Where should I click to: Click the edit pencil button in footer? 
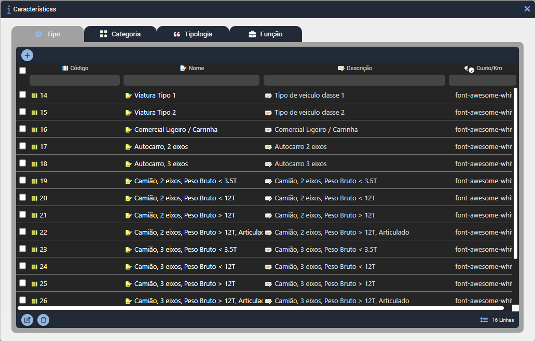[x=28, y=320]
